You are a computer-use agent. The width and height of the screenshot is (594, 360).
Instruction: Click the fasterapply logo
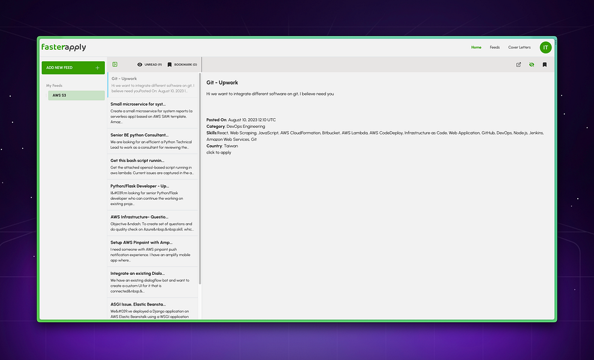click(x=64, y=47)
